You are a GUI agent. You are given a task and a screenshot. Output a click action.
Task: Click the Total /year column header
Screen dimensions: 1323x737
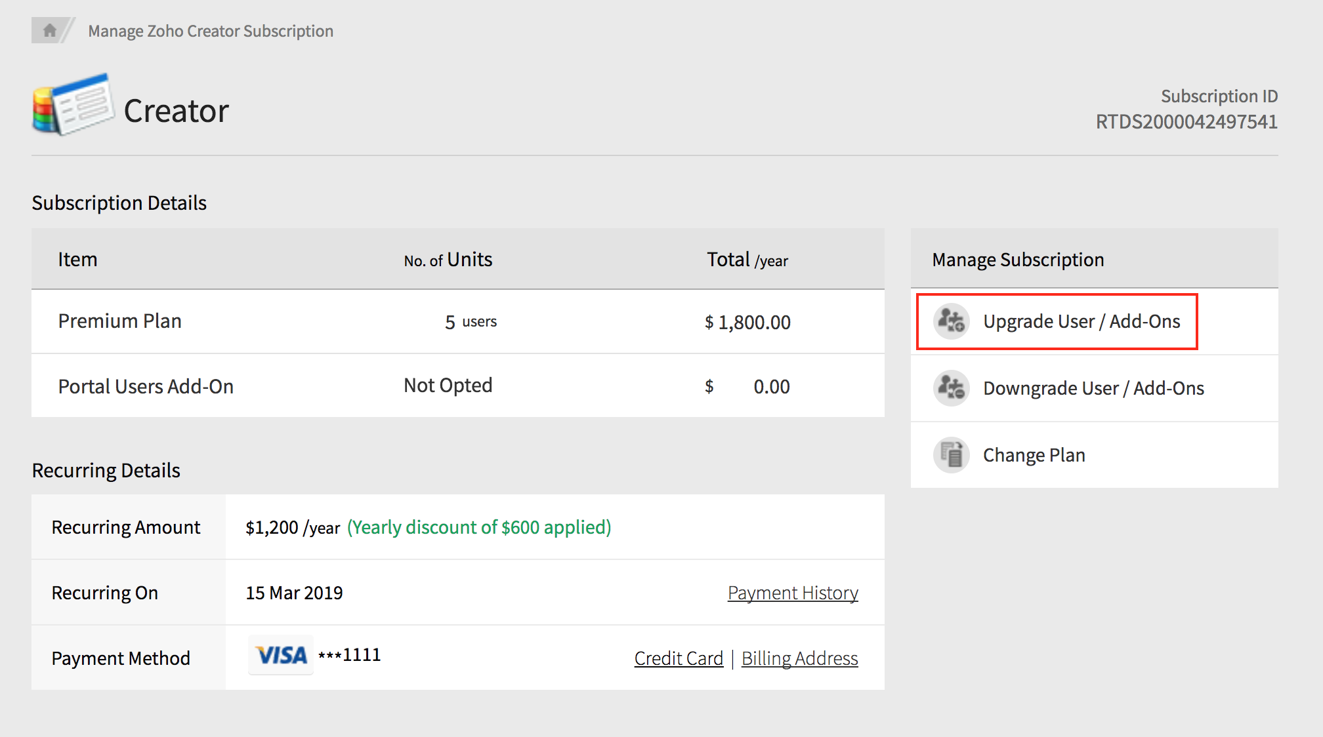(747, 260)
